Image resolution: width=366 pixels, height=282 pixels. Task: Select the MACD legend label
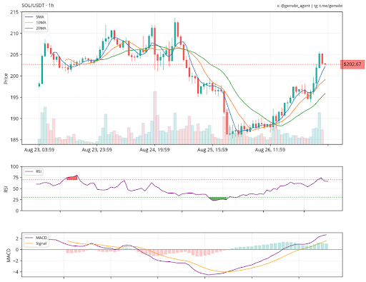click(x=41, y=238)
